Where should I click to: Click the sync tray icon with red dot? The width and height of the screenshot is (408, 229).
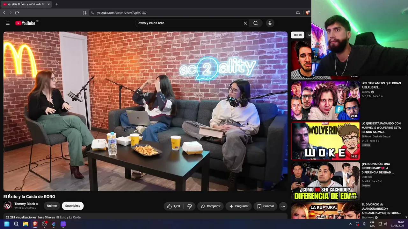[x=357, y=224]
